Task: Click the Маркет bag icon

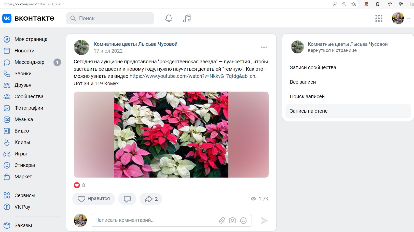Action: [7, 177]
